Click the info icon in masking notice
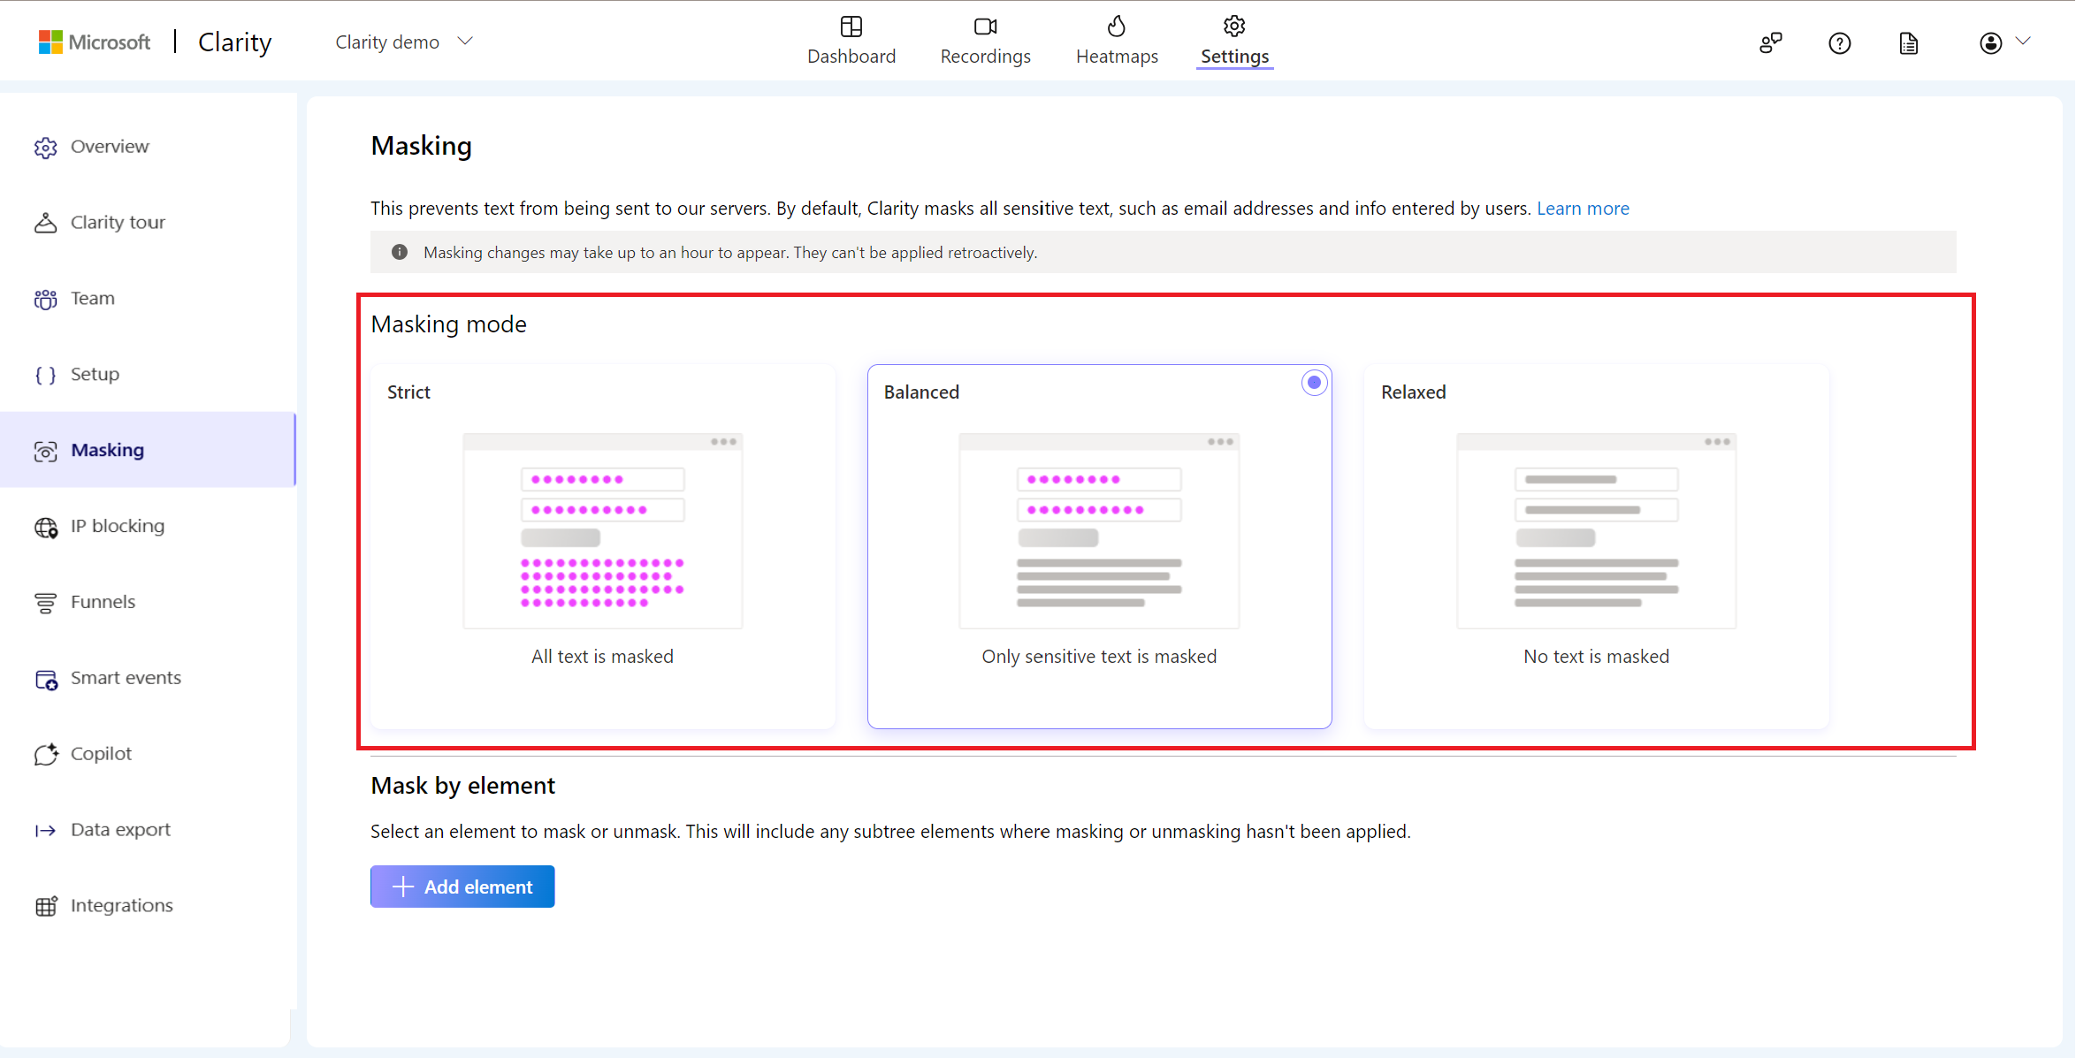This screenshot has width=2076, height=1058. 400,253
